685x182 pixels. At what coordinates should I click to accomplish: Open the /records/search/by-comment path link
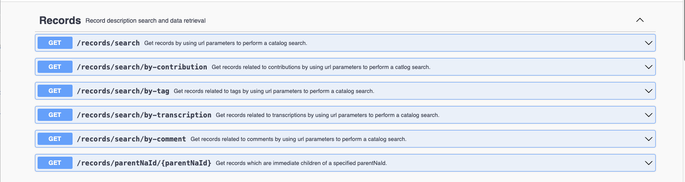(132, 139)
